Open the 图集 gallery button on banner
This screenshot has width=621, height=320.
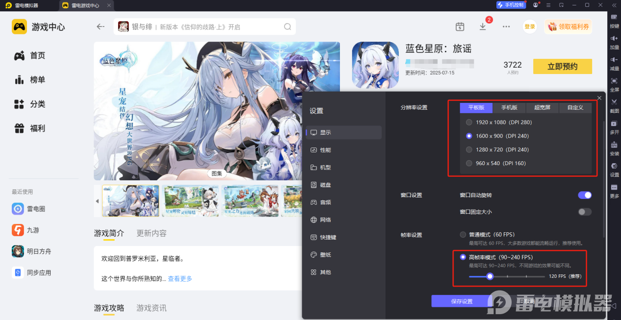point(216,173)
